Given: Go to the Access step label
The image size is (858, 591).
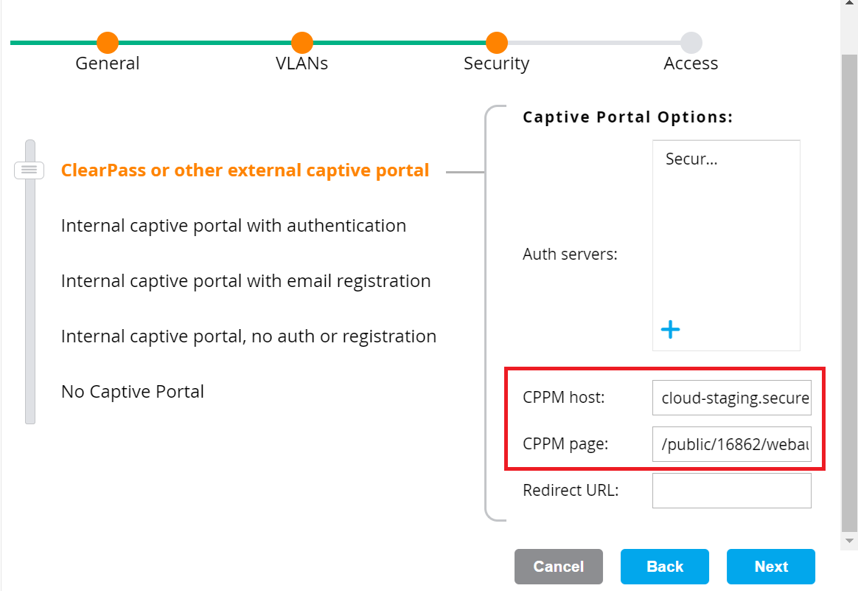Looking at the screenshot, I should point(691,63).
